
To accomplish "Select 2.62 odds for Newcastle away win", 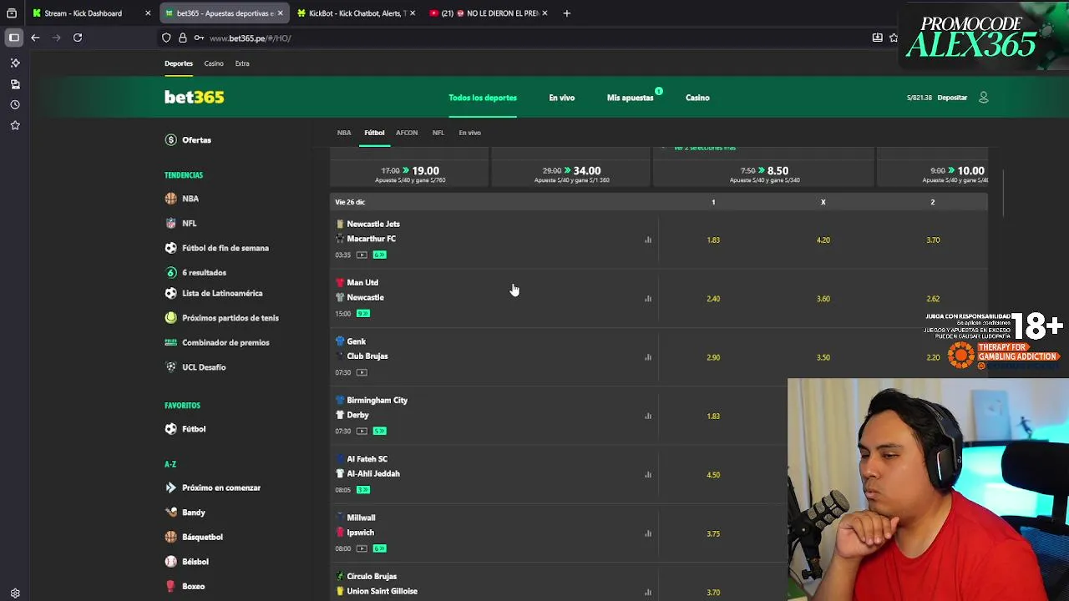I will (933, 299).
